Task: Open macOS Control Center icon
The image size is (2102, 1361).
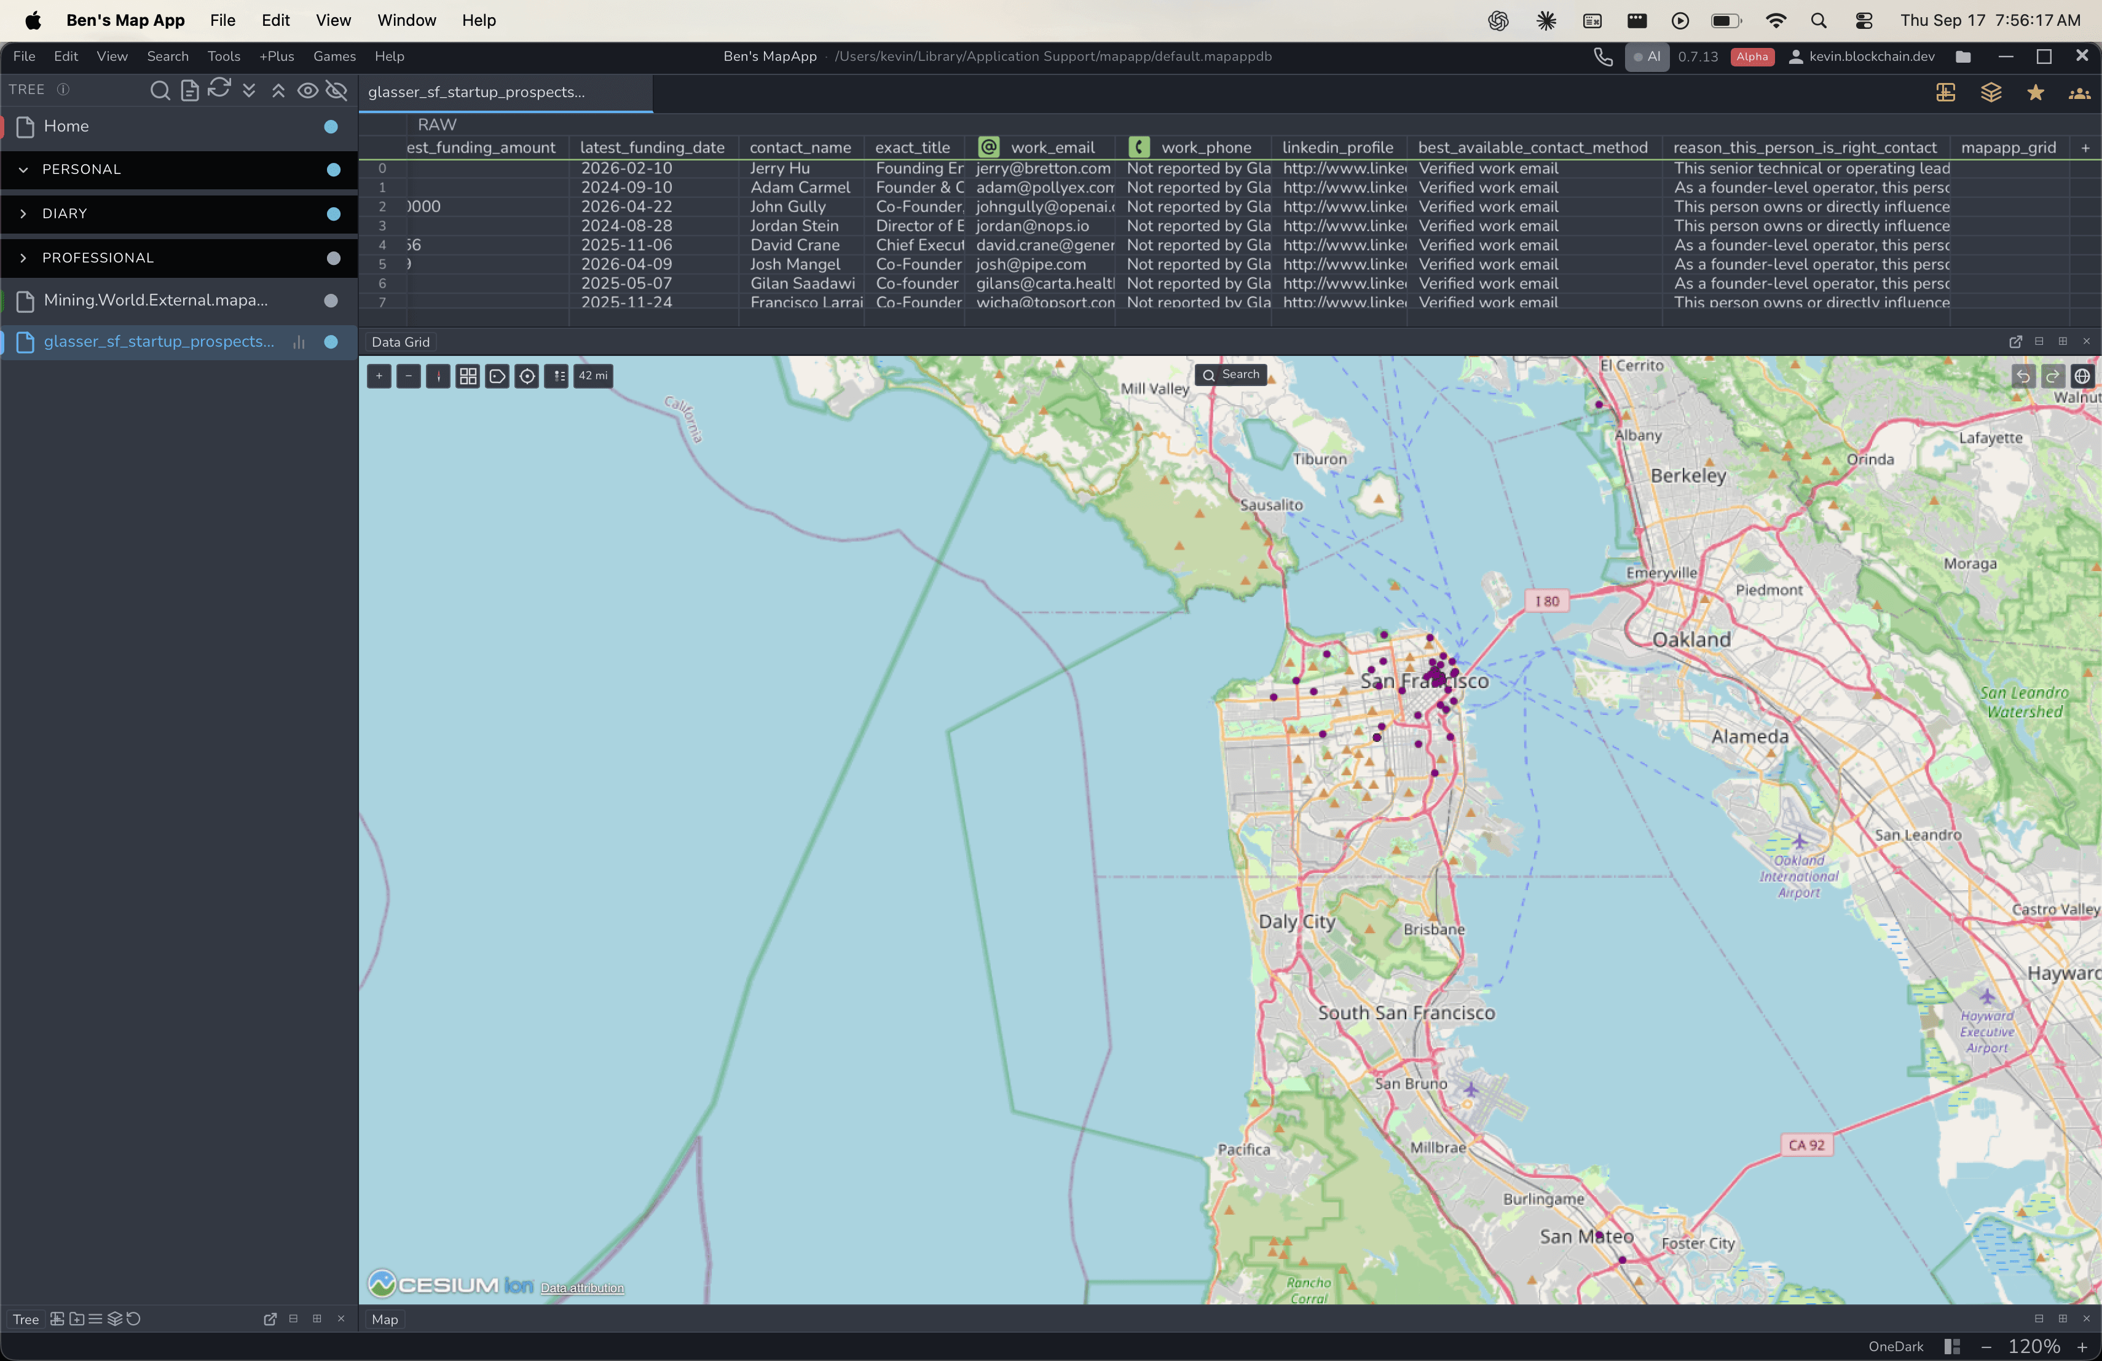Action: click(1864, 20)
